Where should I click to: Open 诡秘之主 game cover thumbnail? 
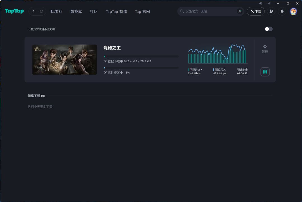point(65,60)
